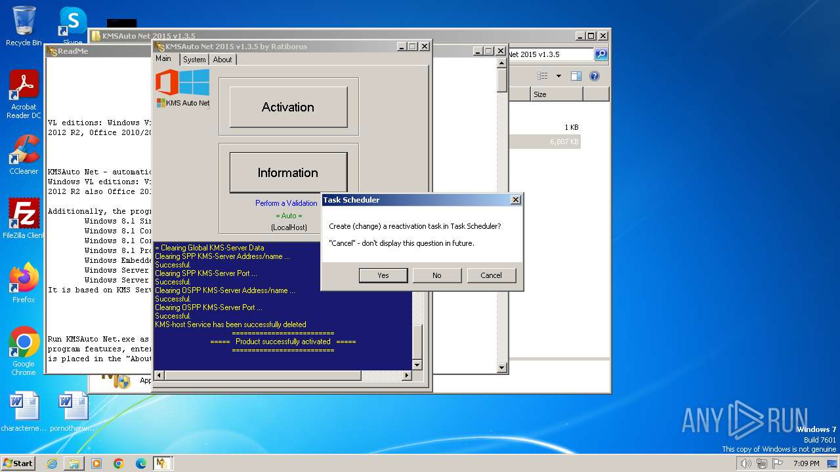The height and width of the screenshot is (472, 840).
Task: Open Windows Media Player from taskbar
Action: [x=96, y=463]
